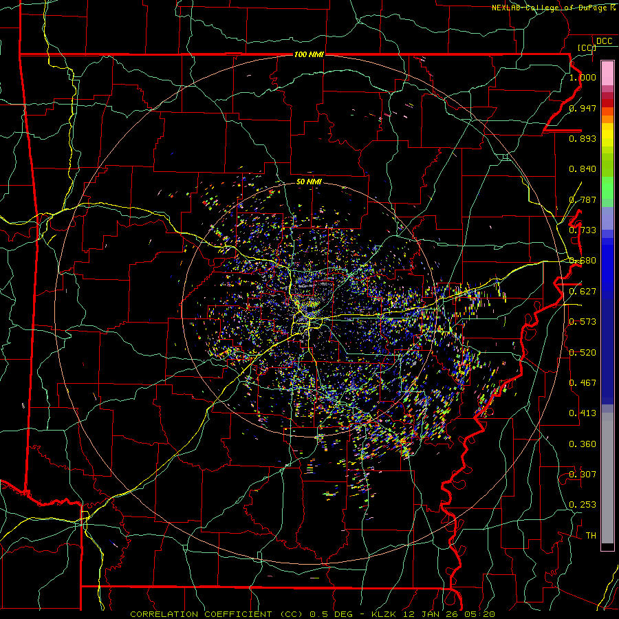Click the TH threshold label
The image size is (619, 619).
(x=591, y=536)
